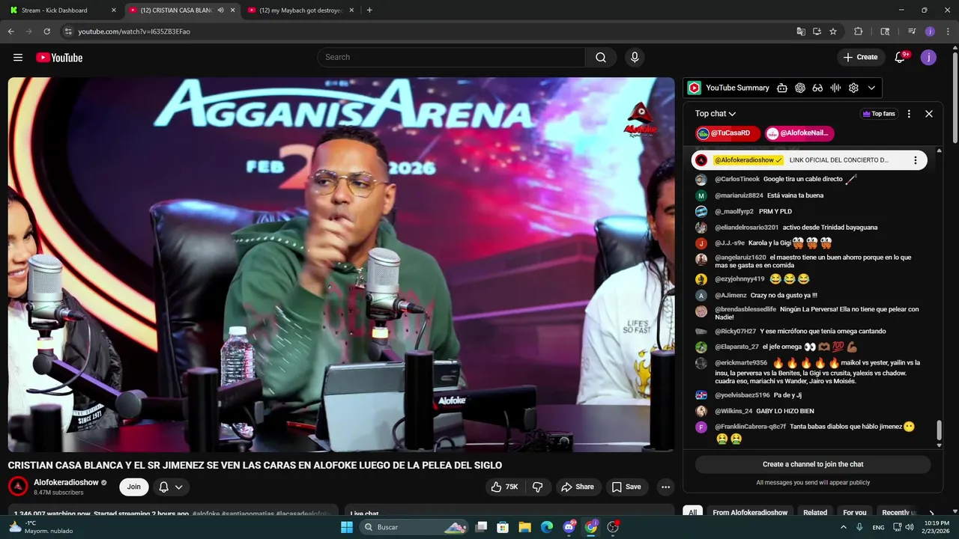Image resolution: width=959 pixels, height=539 pixels.
Task: Dislike the video
Action: 537,487
